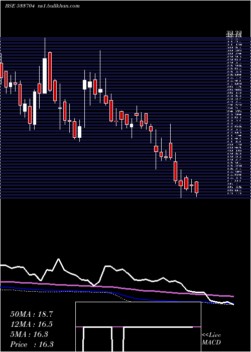251x352 pixels.
Task: Select the 50MA : 18.7 readout
Action: [32, 314]
